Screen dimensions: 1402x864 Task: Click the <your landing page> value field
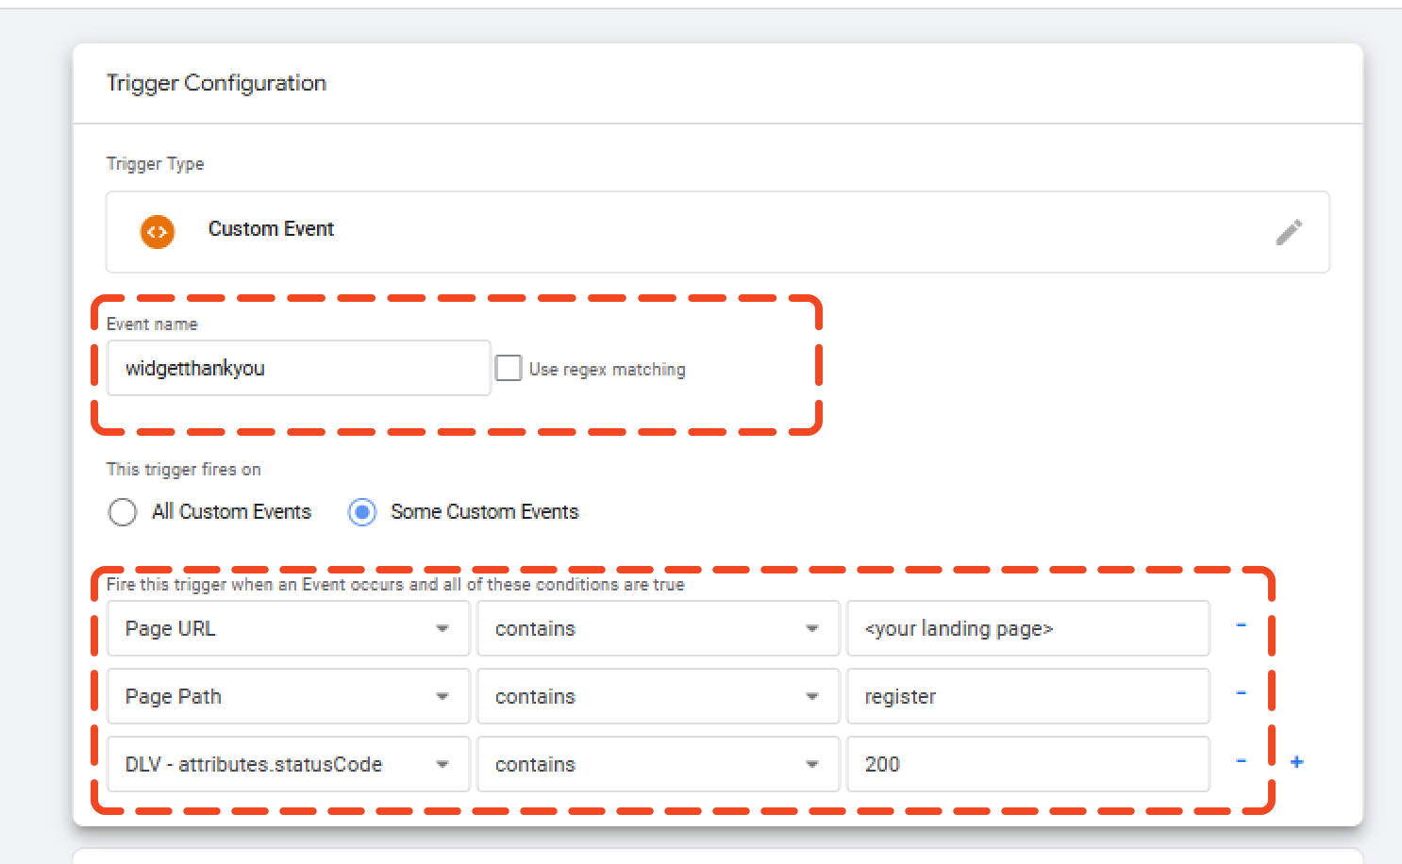coord(1027,629)
